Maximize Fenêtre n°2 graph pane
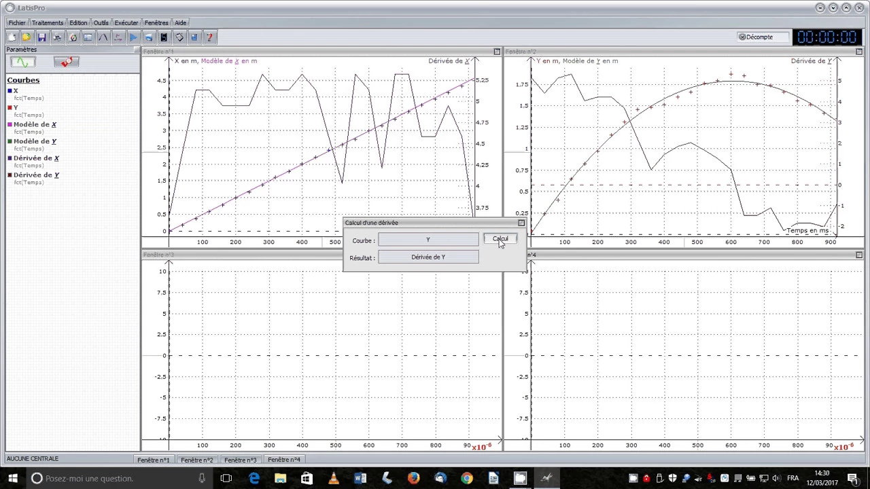 tap(859, 52)
